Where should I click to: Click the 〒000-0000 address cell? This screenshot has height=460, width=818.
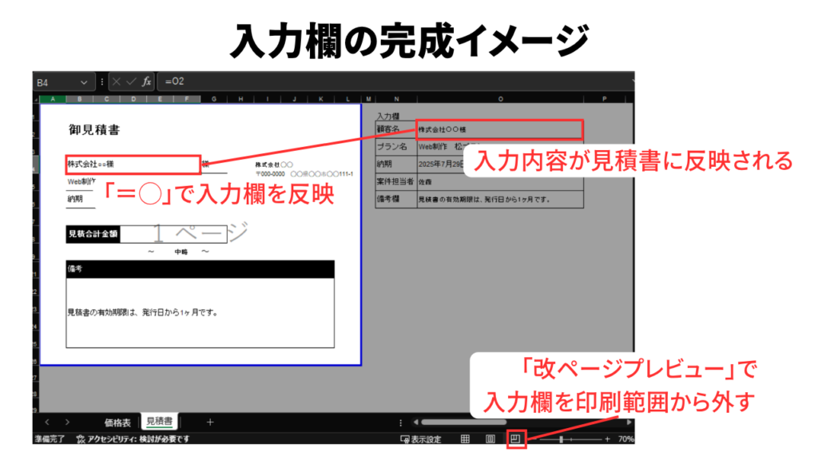[x=304, y=174]
